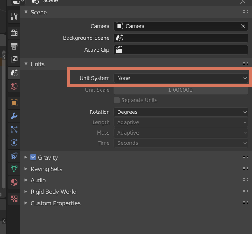Toggle the Separate Units checkbox
252x234 pixels.
coord(117,100)
